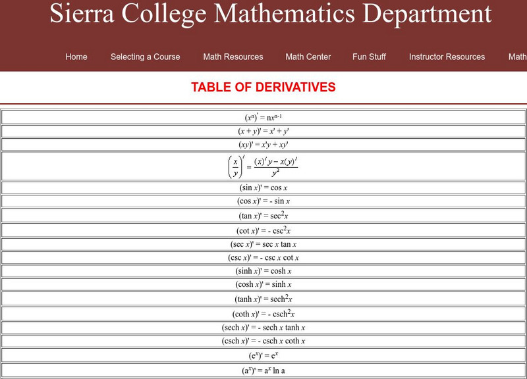527x379 pixels.
Task: Click the (cosh x)' = sinh x row
Action: (263, 284)
